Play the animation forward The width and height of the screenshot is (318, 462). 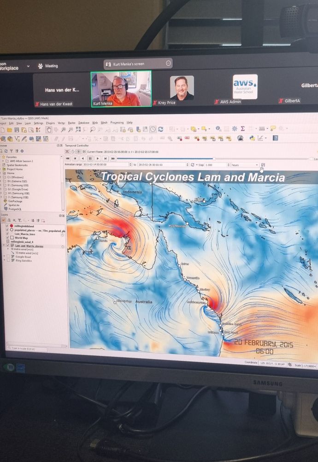[98, 158]
